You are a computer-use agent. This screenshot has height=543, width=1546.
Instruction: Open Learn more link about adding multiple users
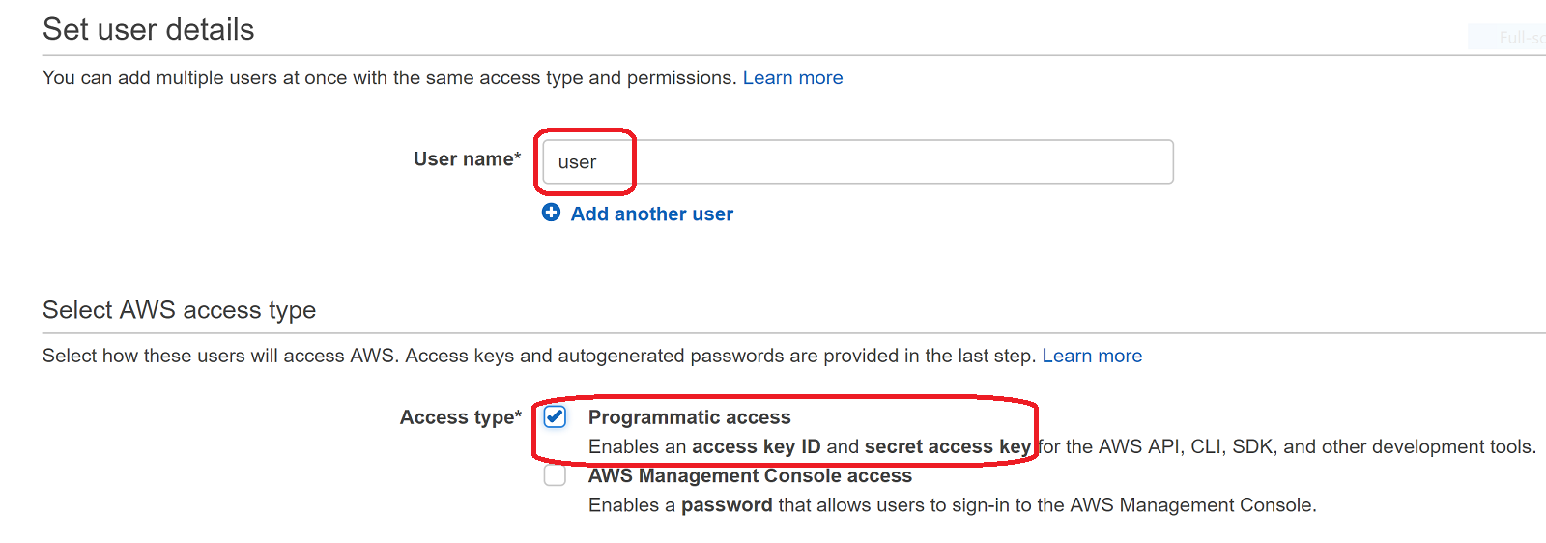coord(792,78)
